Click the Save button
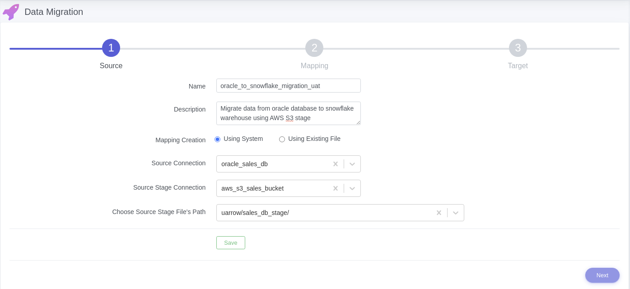630x289 pixels. click(231, 242)
